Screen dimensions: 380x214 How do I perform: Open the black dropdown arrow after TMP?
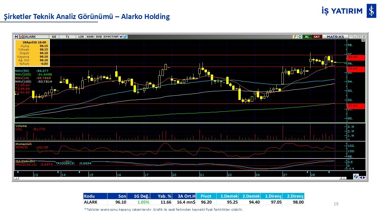pos(121,37)
